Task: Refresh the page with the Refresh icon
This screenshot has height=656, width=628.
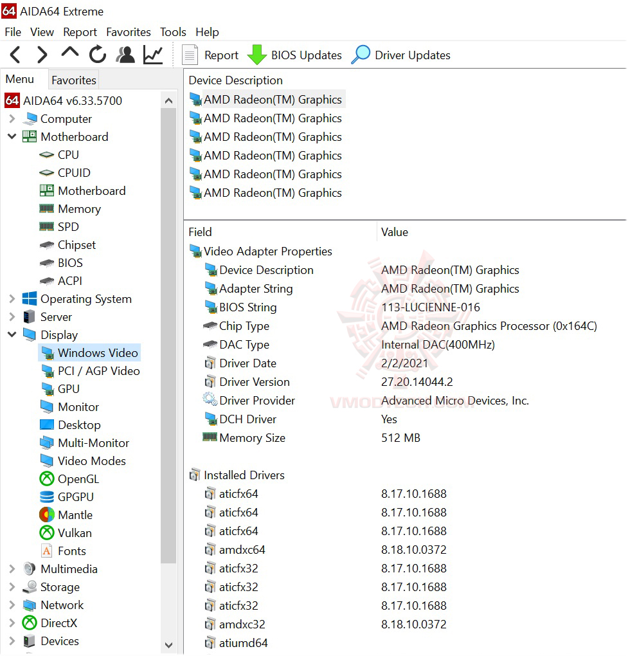Action: (98, 55)
